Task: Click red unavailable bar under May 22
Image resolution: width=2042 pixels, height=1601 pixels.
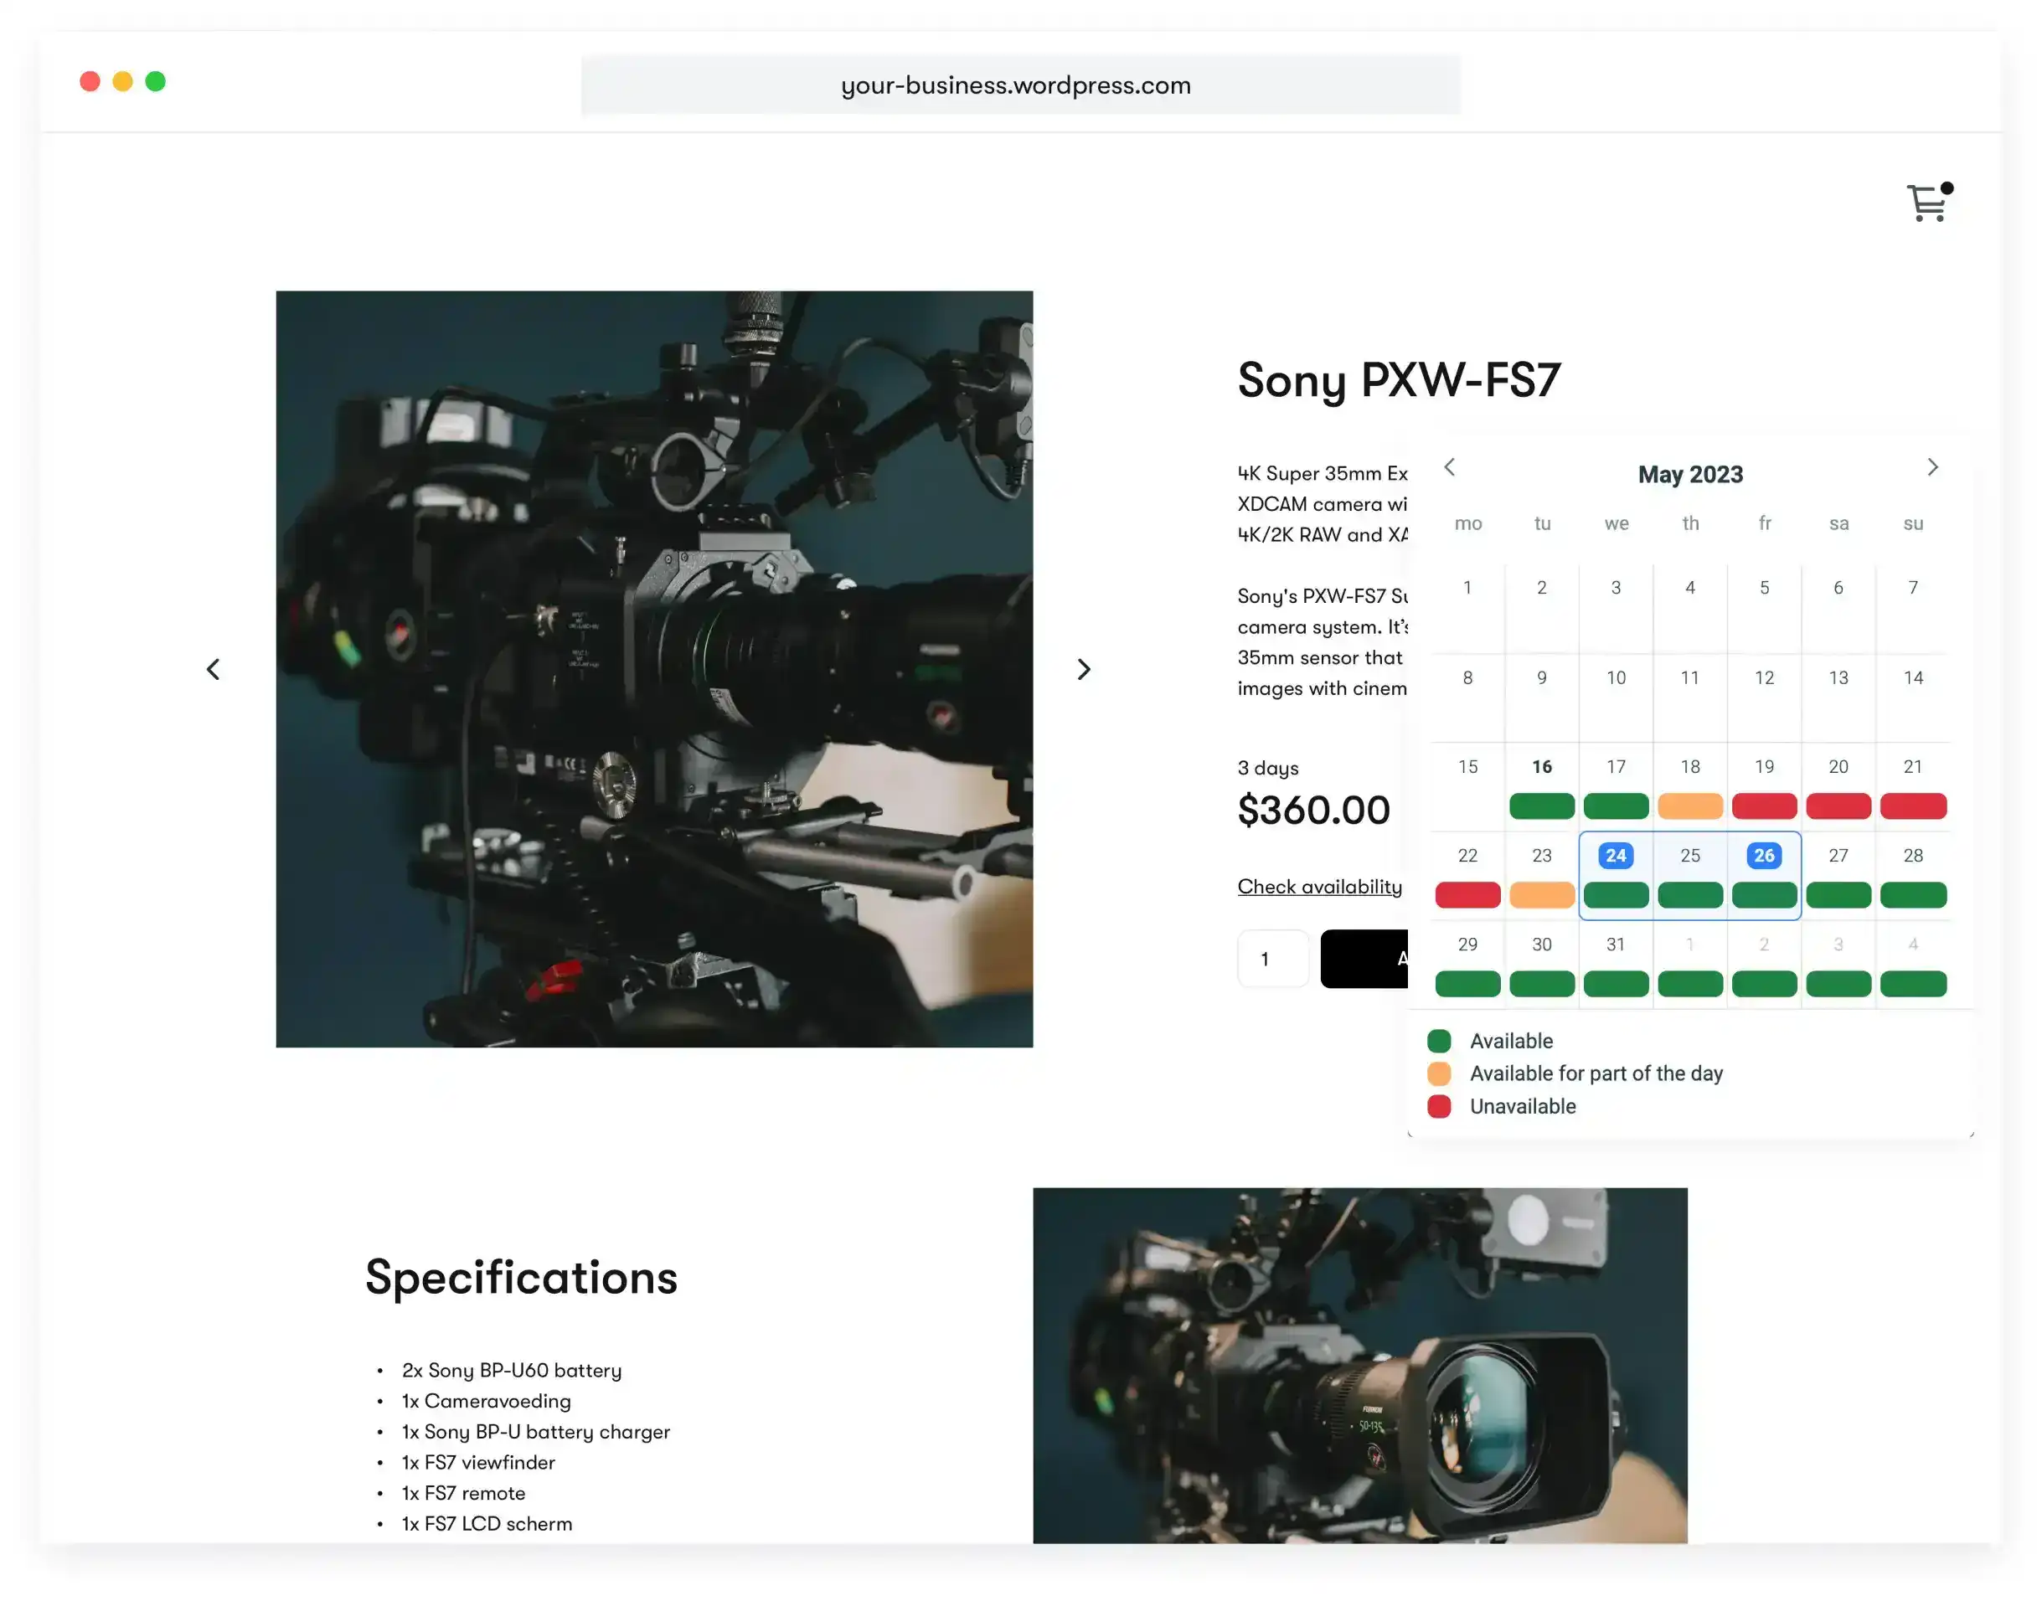Action: point(1467,895)
